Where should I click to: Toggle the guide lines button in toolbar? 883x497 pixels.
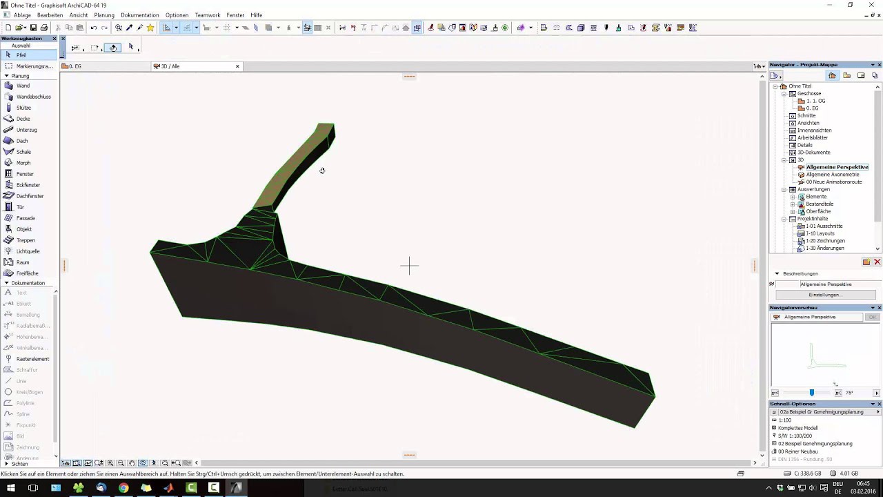(166, 28)
